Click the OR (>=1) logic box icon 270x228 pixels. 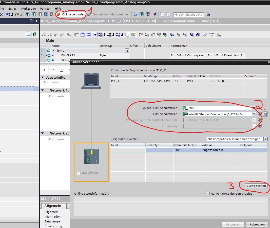pyautogui.click(x=53, y=70)
